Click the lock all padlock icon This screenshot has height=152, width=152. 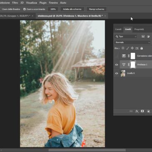click(x=142, y=48)
